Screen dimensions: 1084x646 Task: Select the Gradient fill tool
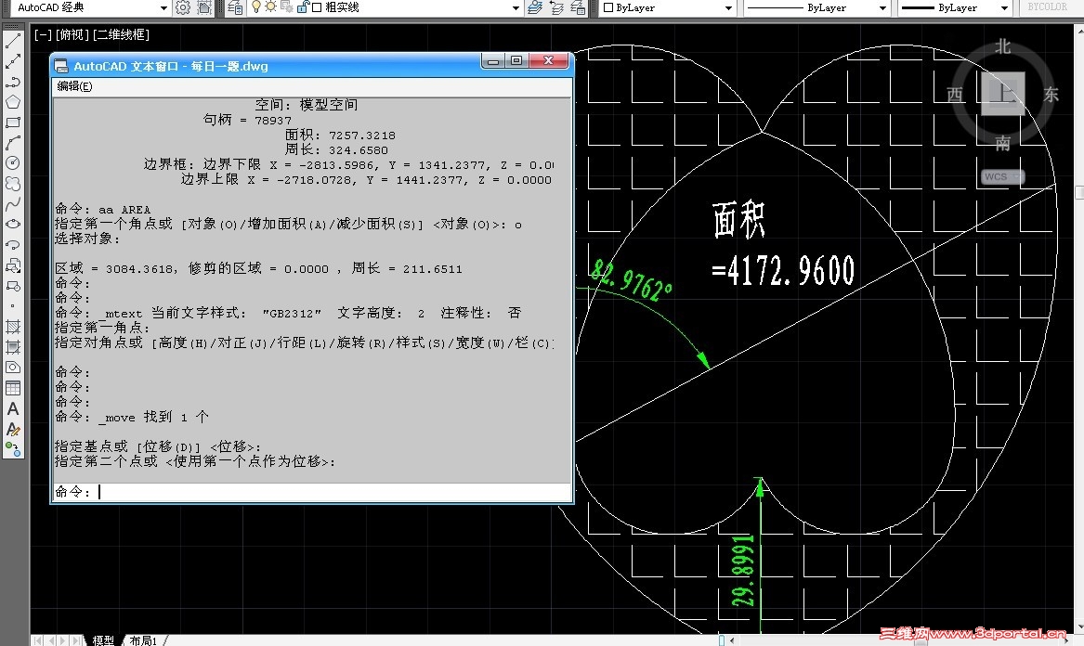(12, 347)
